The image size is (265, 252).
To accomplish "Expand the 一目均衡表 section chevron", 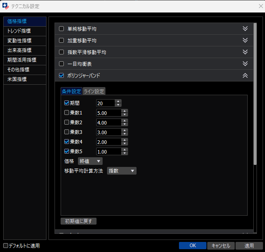I will pyautogui.click(x=245, y=64).
